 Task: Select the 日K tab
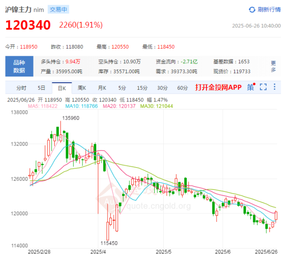[62, 88]
